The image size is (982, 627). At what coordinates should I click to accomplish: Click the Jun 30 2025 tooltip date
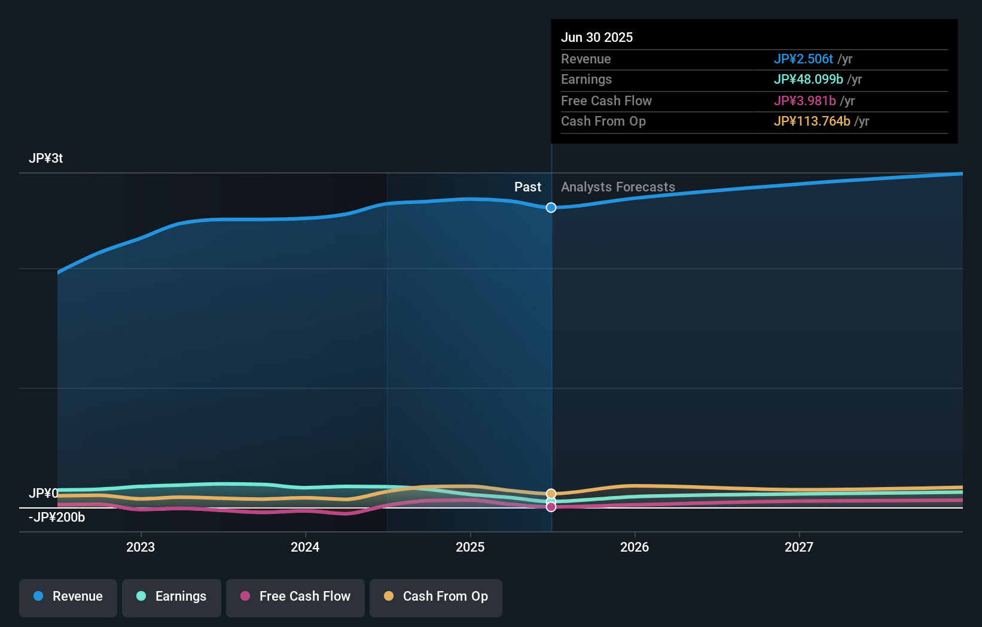(597, 38)
